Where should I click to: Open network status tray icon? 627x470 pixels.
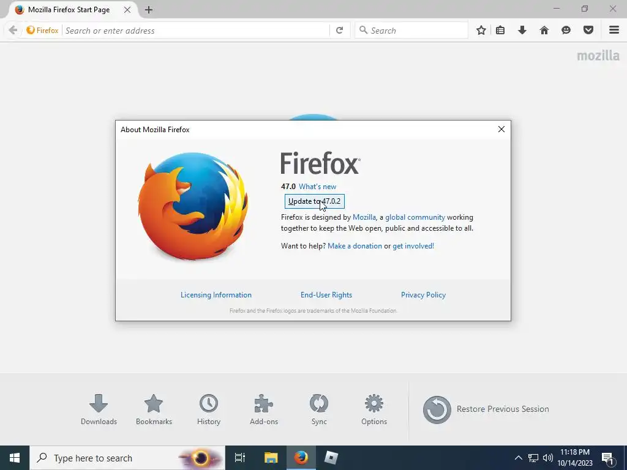(533, 458)
